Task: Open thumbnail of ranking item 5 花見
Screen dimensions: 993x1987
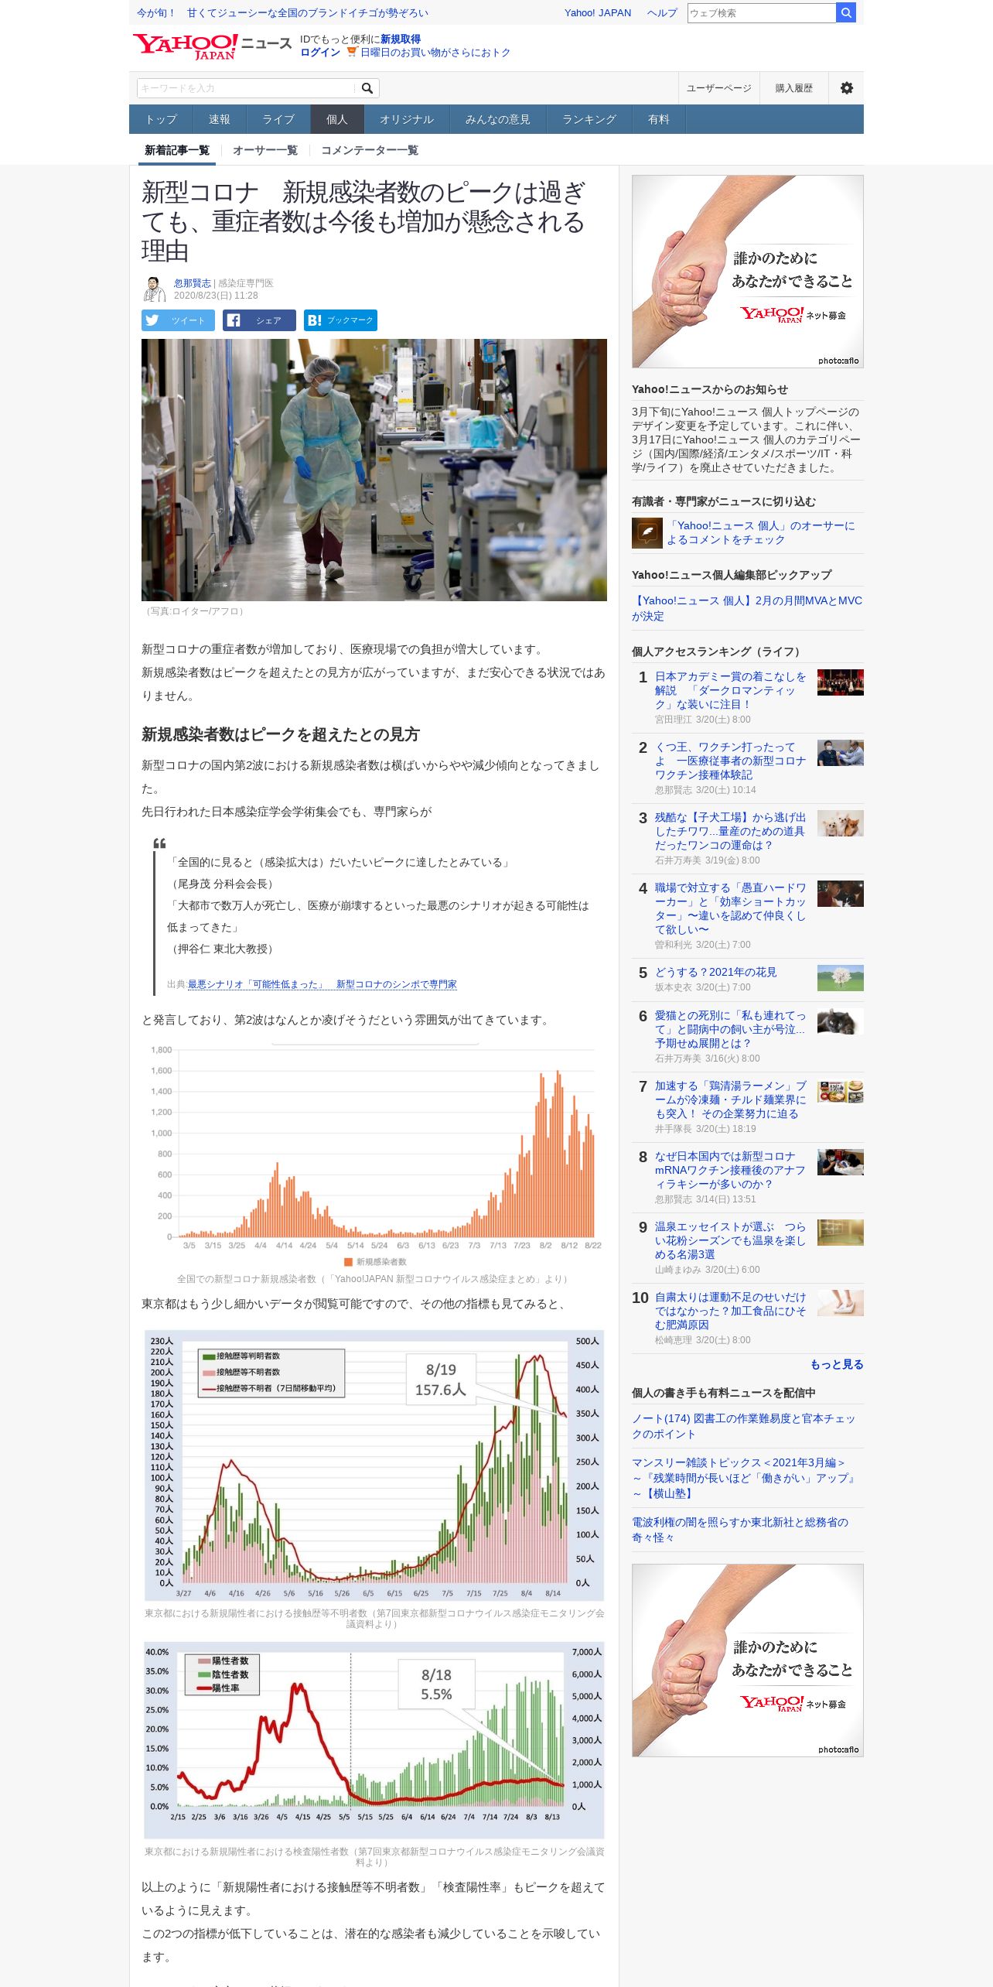Action: pyautogui.click(x=840, y=978)
